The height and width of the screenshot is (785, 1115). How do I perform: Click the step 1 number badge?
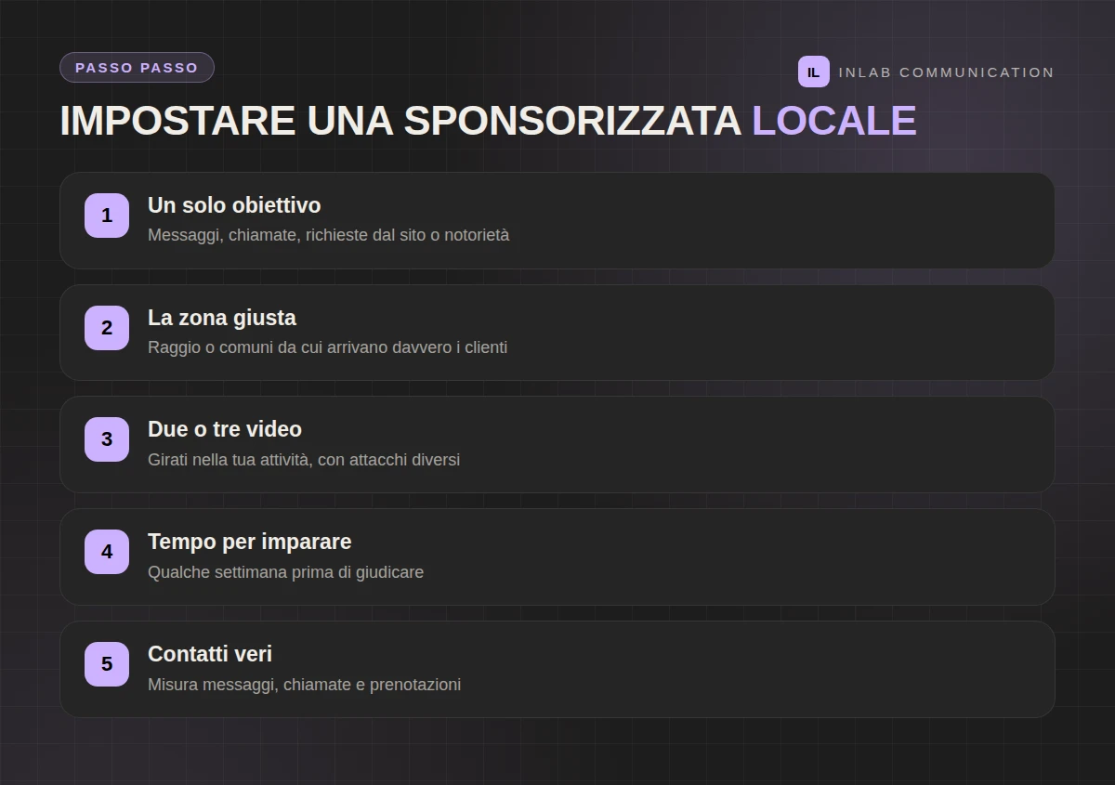(x=107, y=216)
